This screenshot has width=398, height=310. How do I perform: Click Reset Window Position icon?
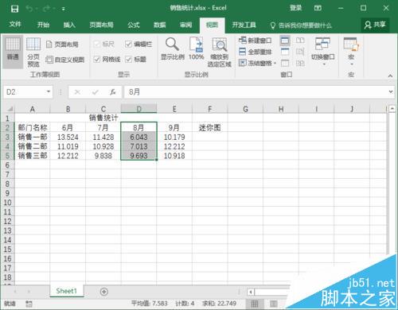point(300,63)
